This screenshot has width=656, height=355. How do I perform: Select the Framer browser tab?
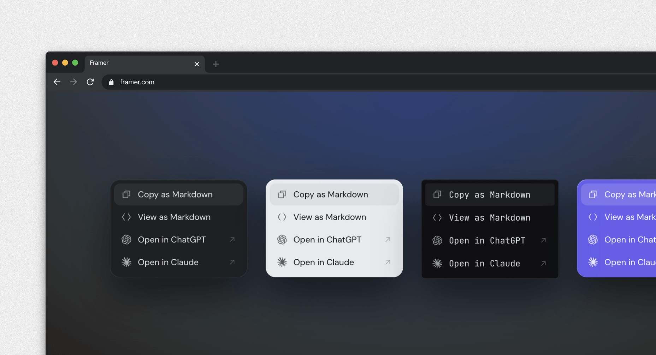(144, 64)
